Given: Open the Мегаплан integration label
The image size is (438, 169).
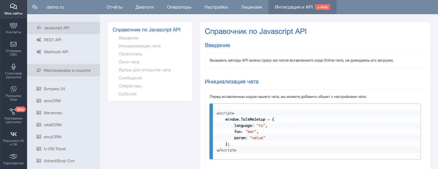Looking at the screenshot, I should pyautogui.click(x=53, y=113).
